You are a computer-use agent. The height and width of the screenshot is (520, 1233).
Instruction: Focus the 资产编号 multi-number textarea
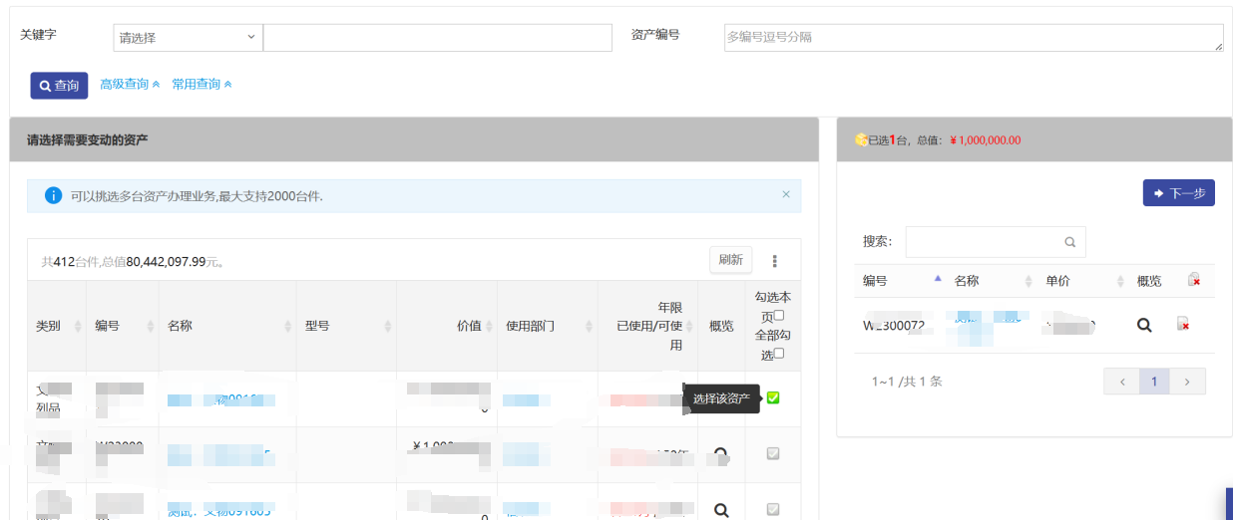(x=973, y=38)
